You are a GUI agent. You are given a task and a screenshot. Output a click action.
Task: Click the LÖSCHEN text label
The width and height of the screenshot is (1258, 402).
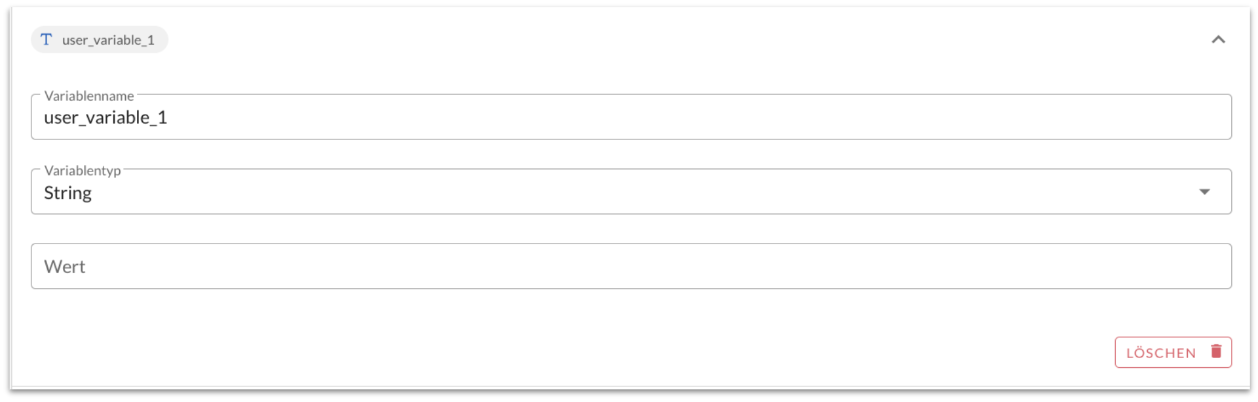[x=1161, y=353]
